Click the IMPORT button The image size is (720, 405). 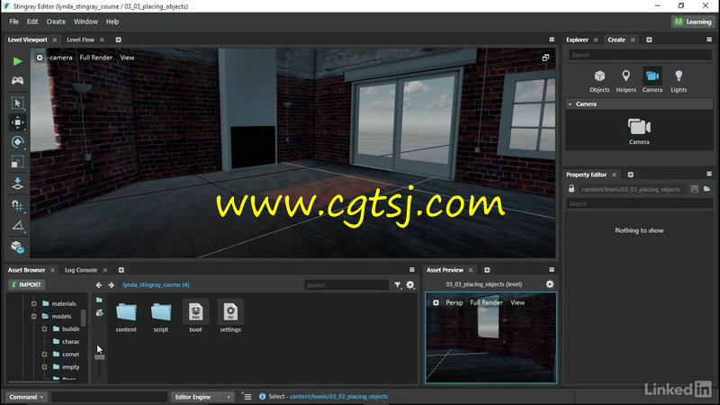26,284
